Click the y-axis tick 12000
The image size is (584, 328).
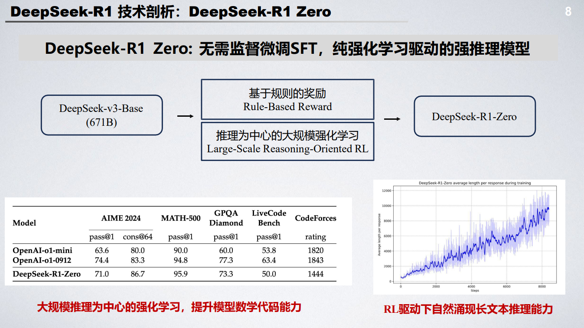386,190
